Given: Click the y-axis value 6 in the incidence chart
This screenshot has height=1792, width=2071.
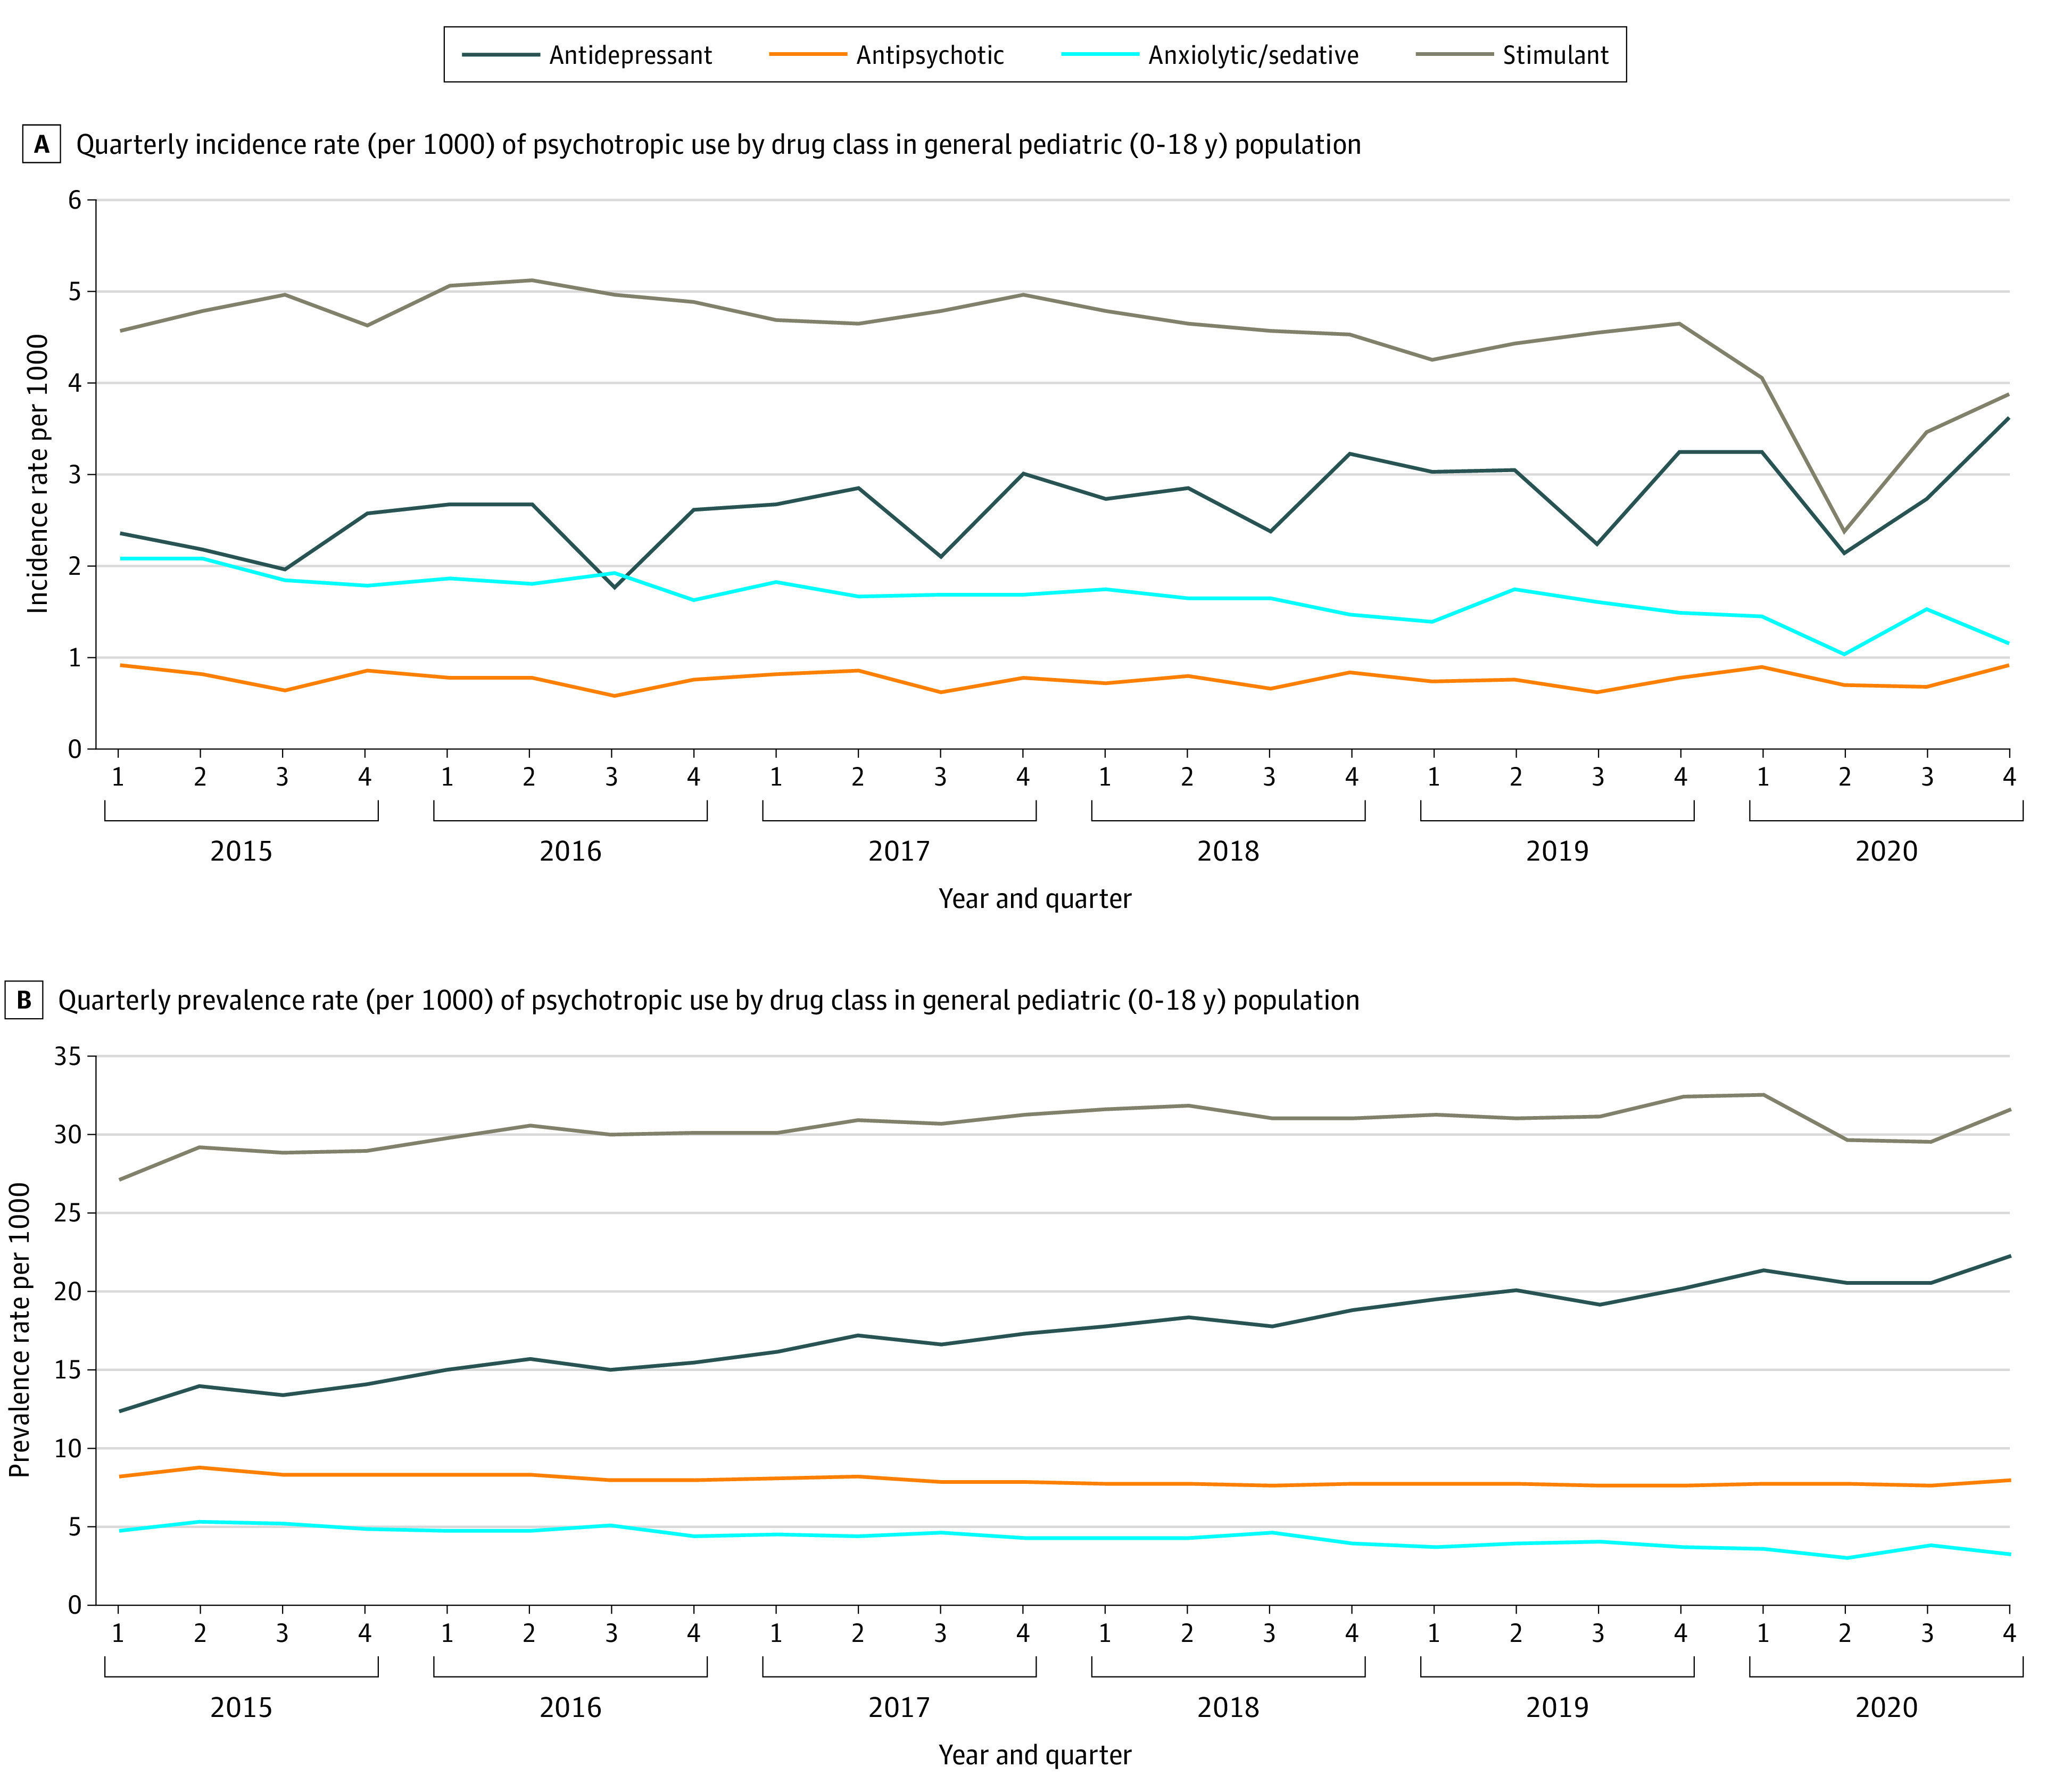Looking at the screenshot, I should 75,200.
